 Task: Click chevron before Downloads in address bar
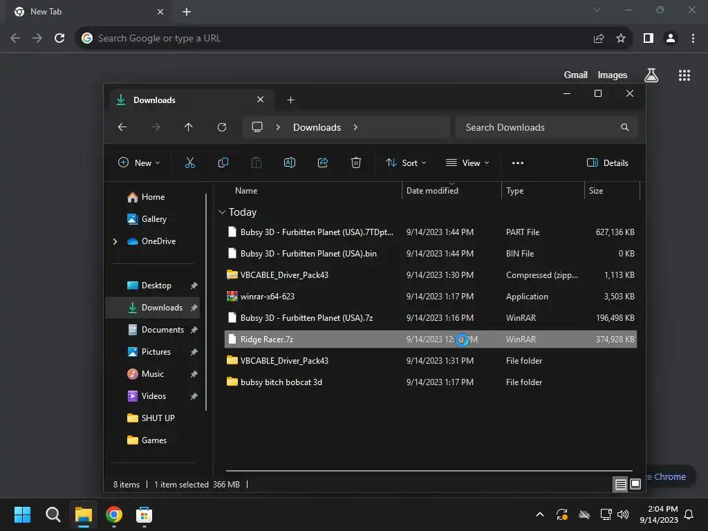coord(278,127)
